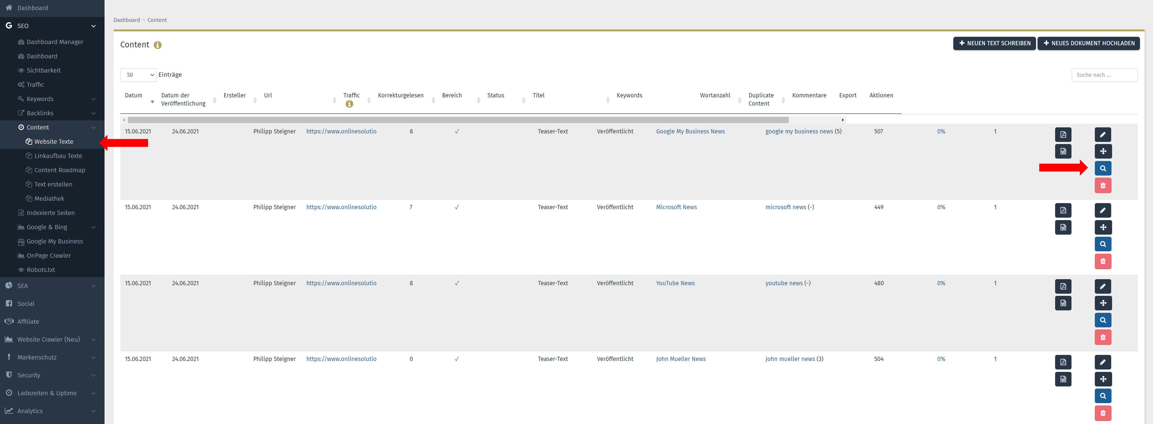Open magnifier preview for Microsoft News
This screenshot has height=424, width=1153.
(1103, 244)
